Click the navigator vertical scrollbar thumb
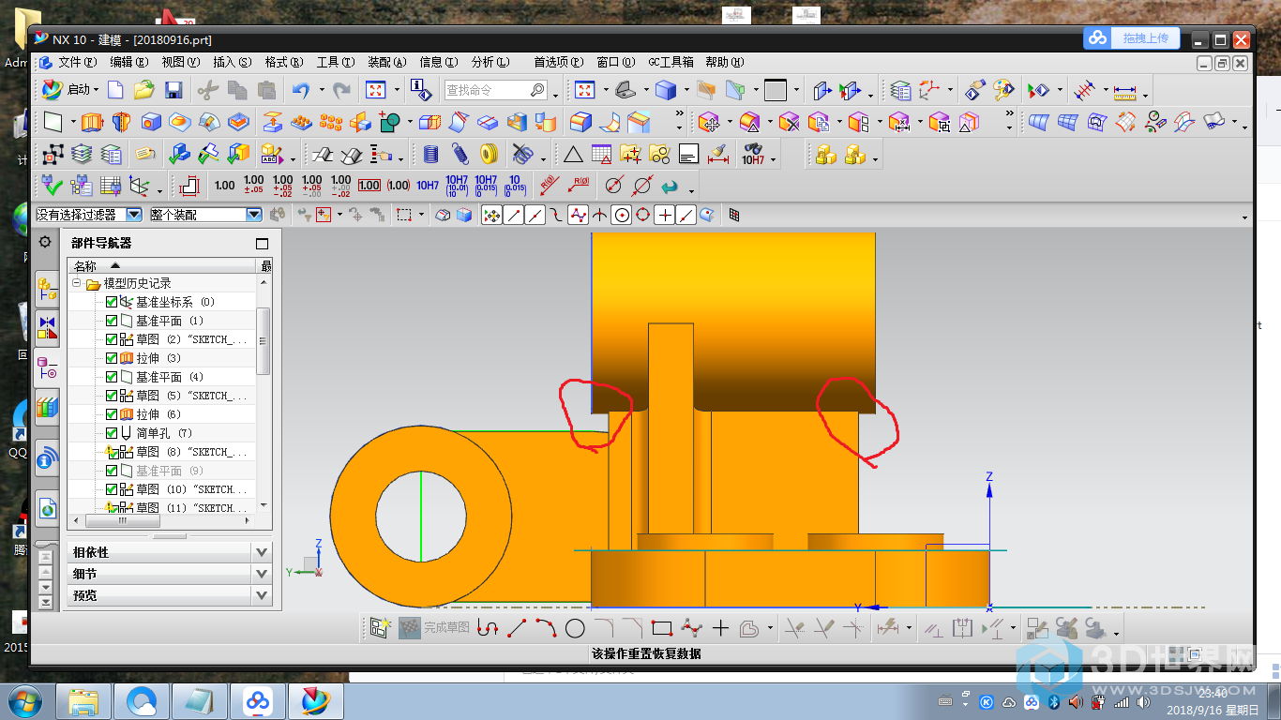The image size is (1281, 720). point(264,340)
